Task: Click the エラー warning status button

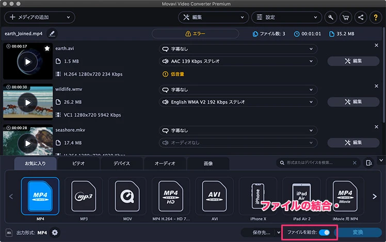Action: [x=195, y=33]
